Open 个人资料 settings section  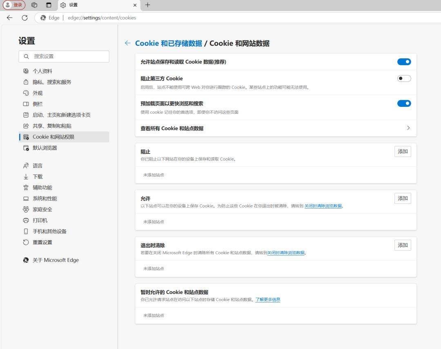pos(64,71)
